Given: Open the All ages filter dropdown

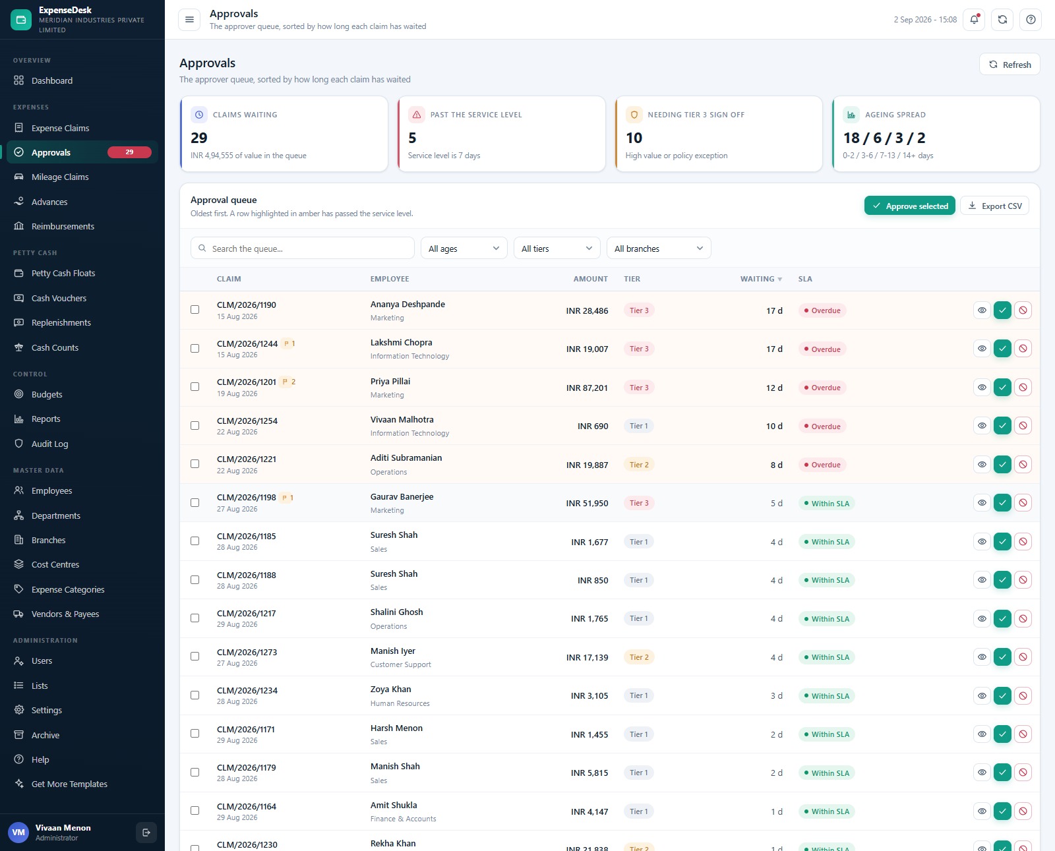Looking at the screenshot, I should [x=464, y=249].
